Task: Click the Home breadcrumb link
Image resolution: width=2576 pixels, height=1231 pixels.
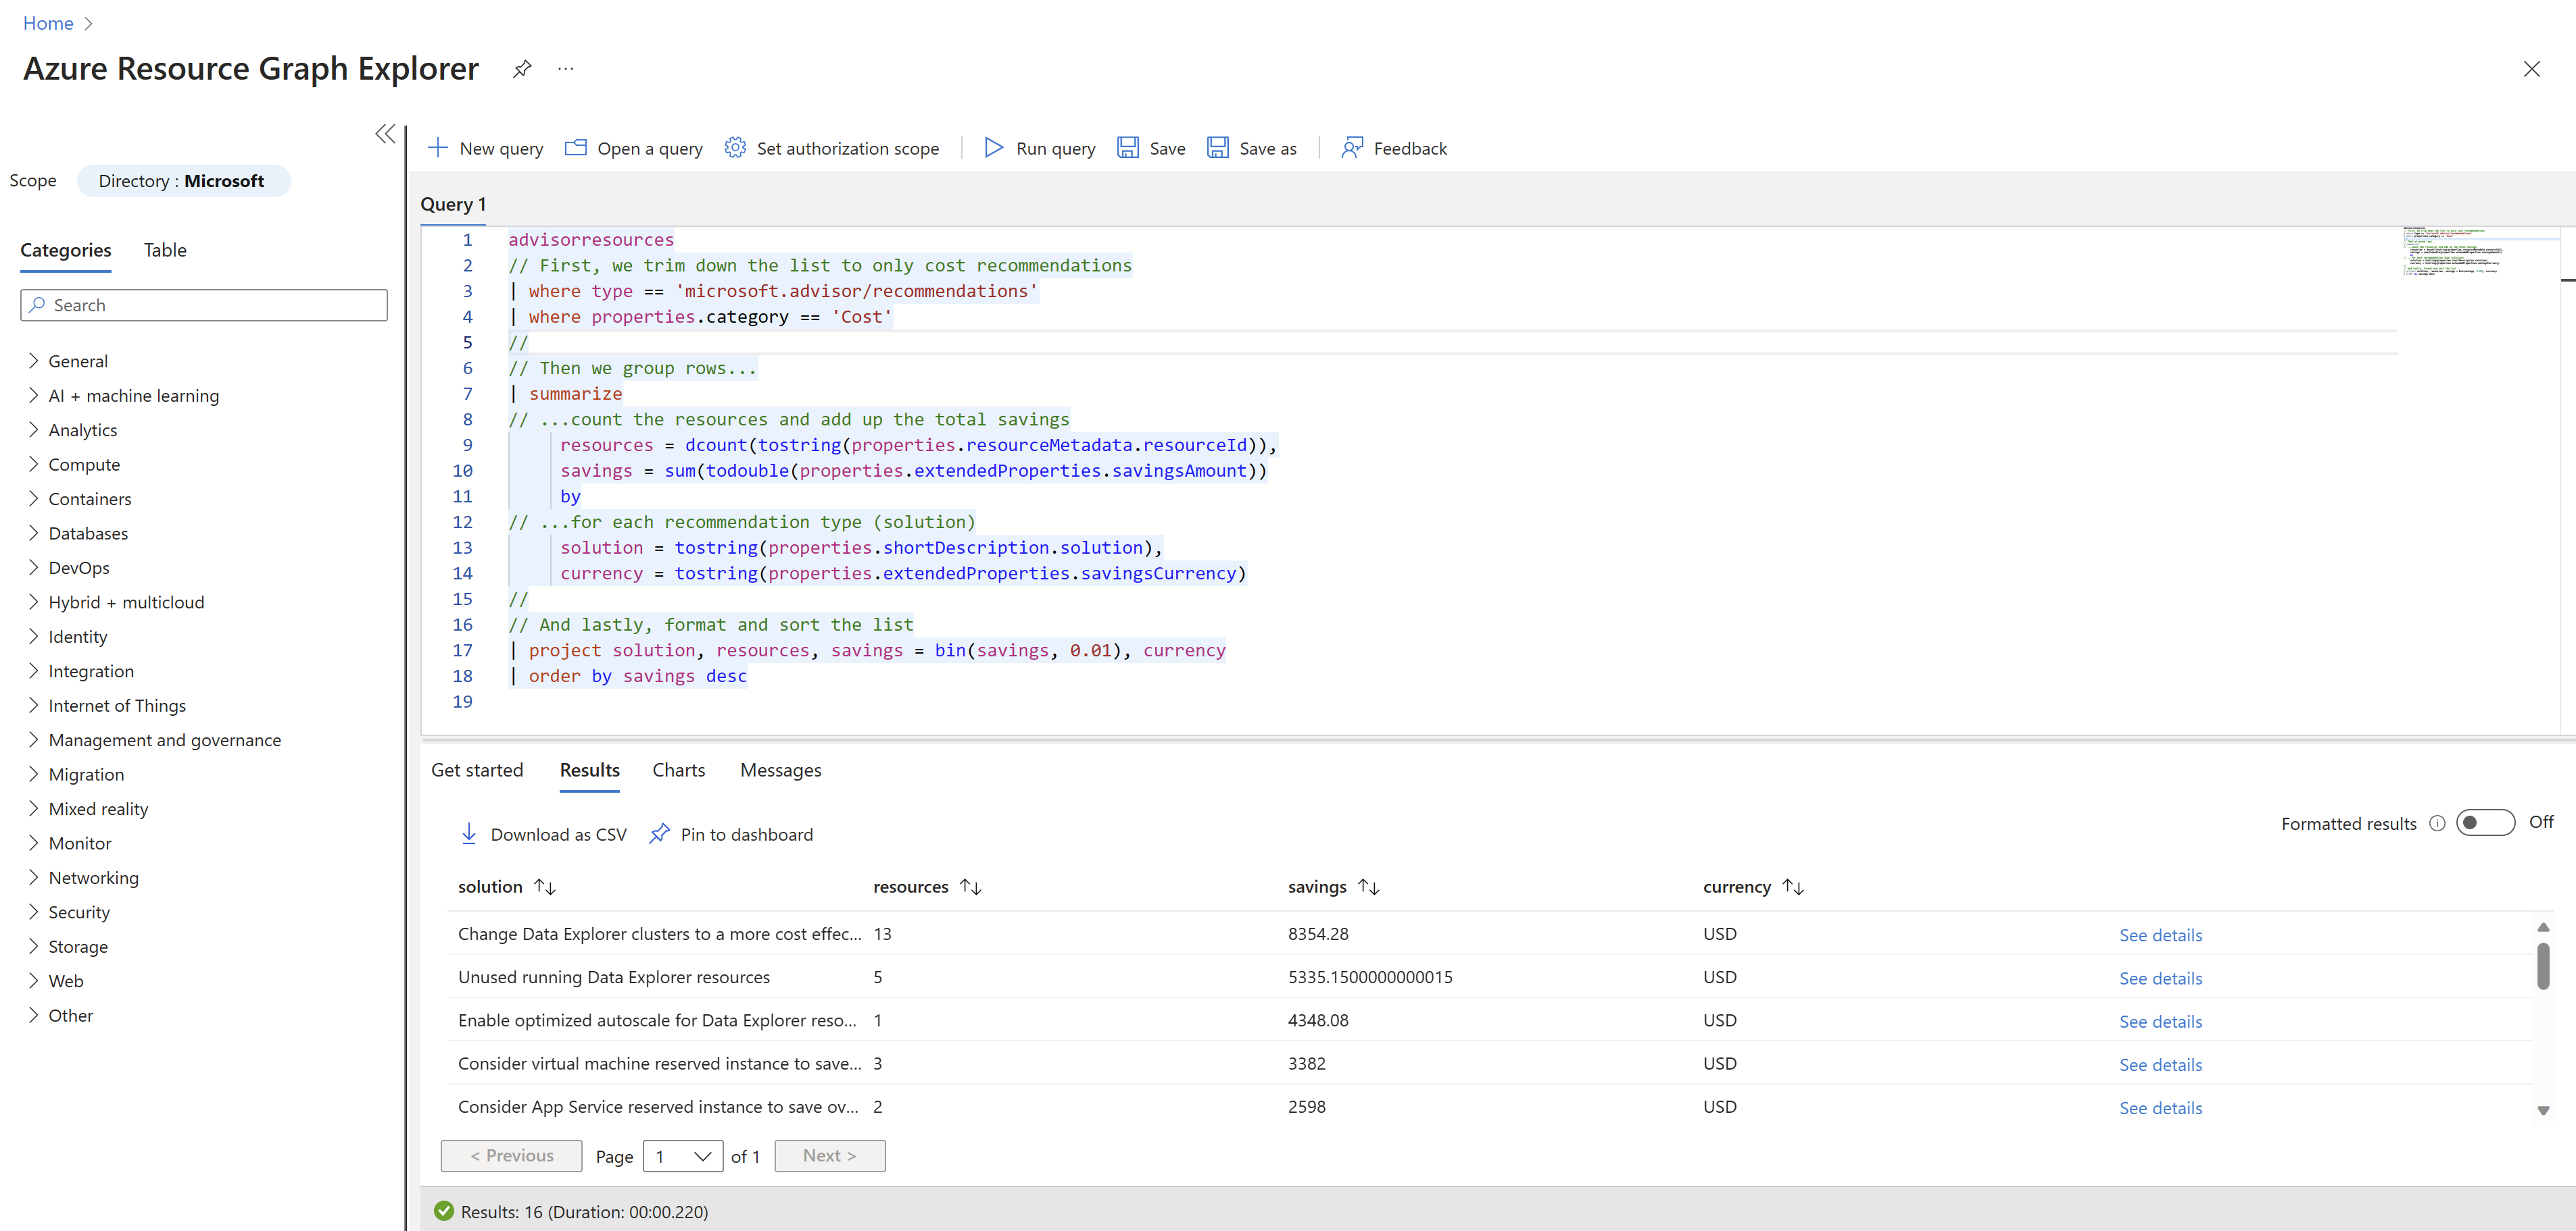Action: click(x=48, y=23)
